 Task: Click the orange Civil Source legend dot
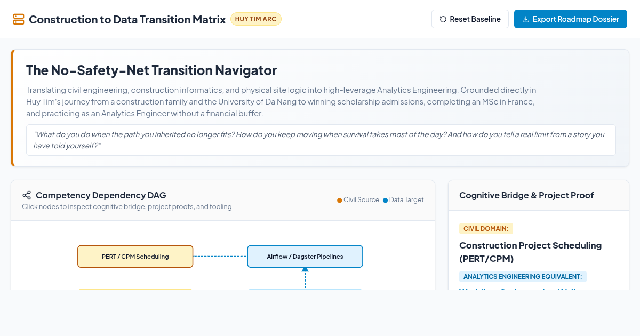340,201
